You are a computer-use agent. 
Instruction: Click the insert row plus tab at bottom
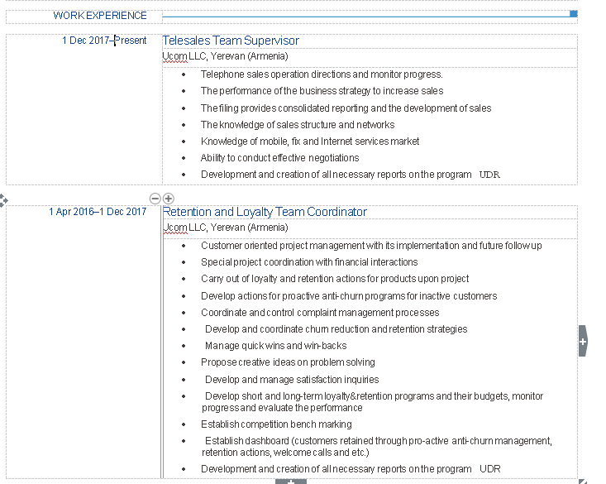click(x=290, y=481)
